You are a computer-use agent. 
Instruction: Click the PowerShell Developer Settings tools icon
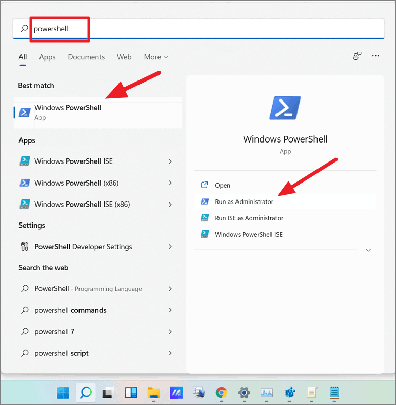(x=25, y=247)
